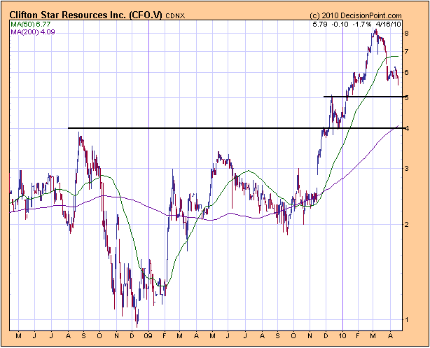Click the 1 label on price axis

[406, 320]
